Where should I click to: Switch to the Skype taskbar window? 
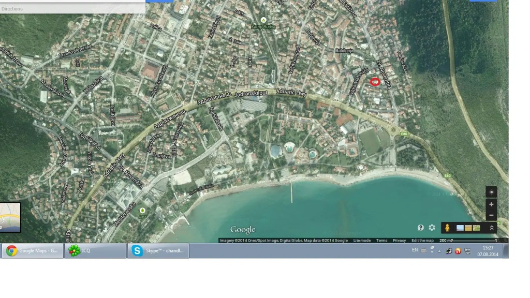(x=158, y=251)
